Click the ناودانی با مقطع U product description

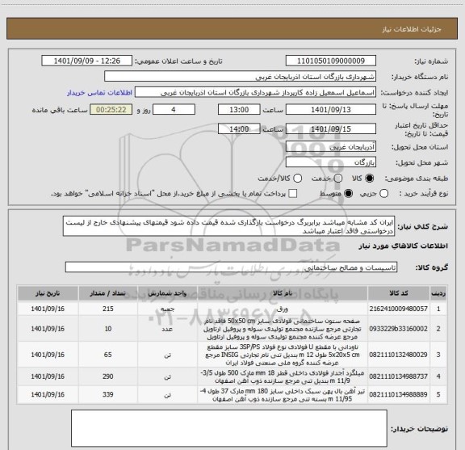283,355
